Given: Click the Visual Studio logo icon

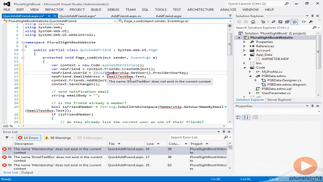Looking at the screenshot, I should tap(7, 4).
